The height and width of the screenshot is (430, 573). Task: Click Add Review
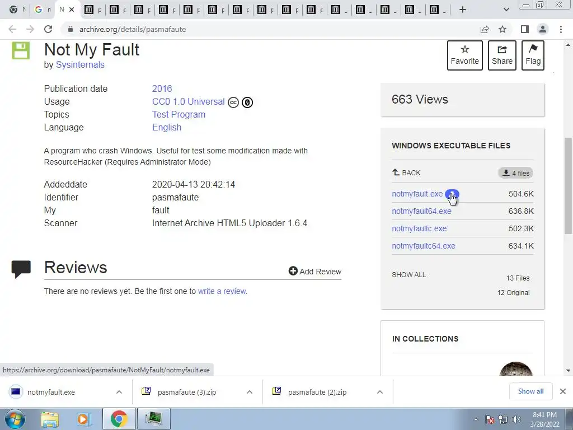[315, 272]
